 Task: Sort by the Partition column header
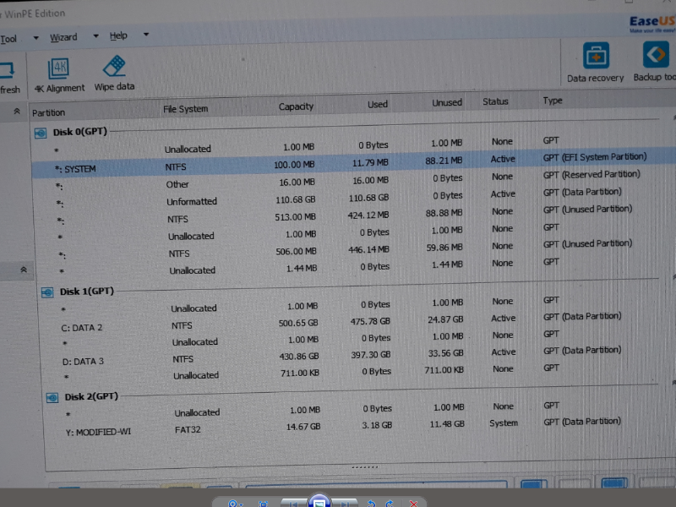pos(48,112)
